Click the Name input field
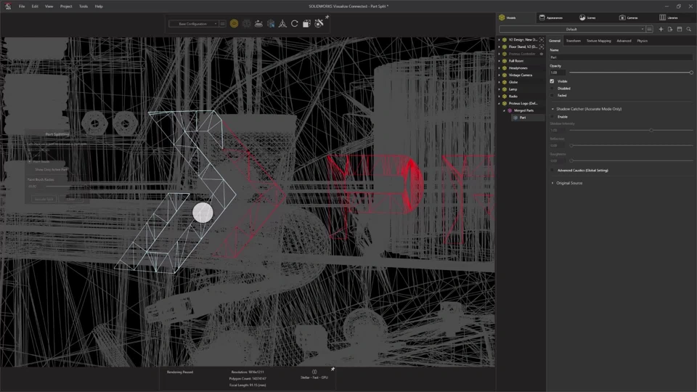 620,57
